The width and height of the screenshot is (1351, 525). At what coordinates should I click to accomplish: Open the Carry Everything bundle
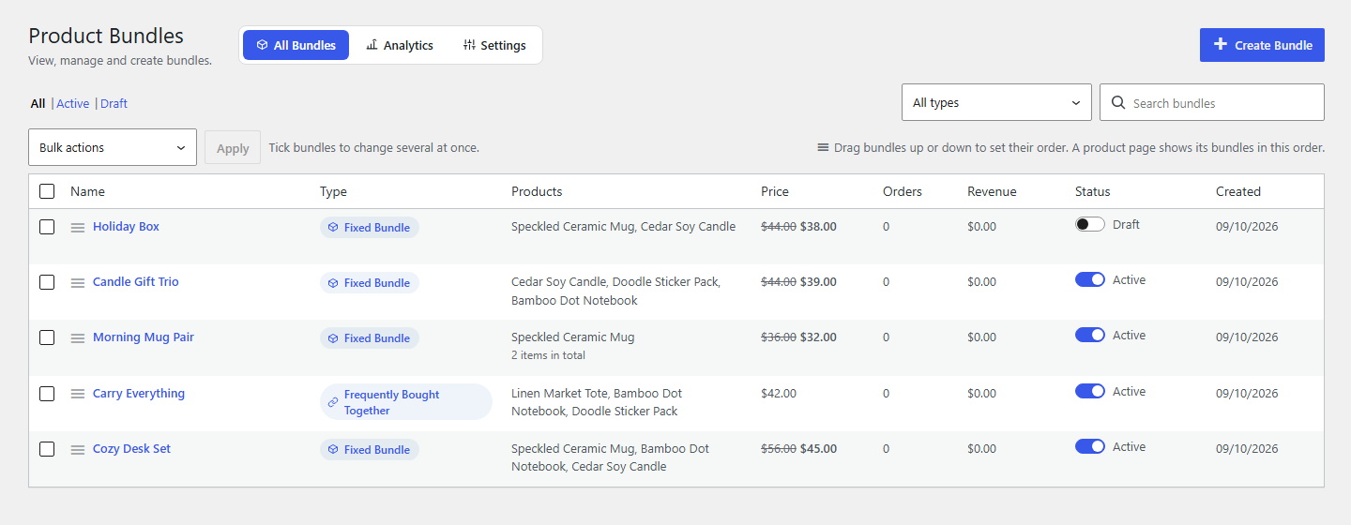[x=139, y=394]
